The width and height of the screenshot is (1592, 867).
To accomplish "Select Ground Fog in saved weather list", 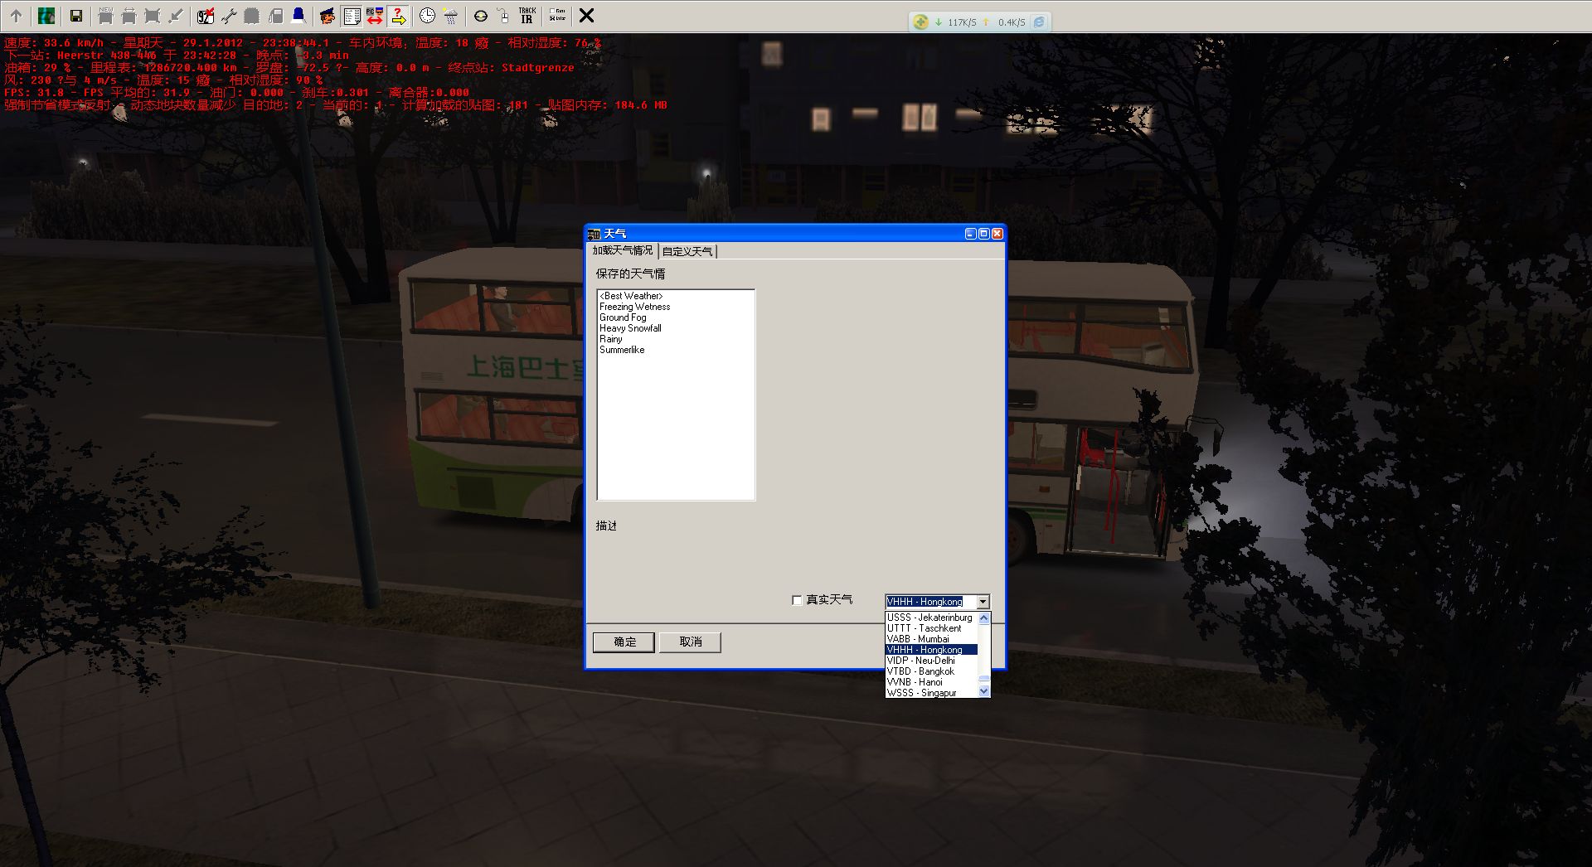I will (623, 317).
